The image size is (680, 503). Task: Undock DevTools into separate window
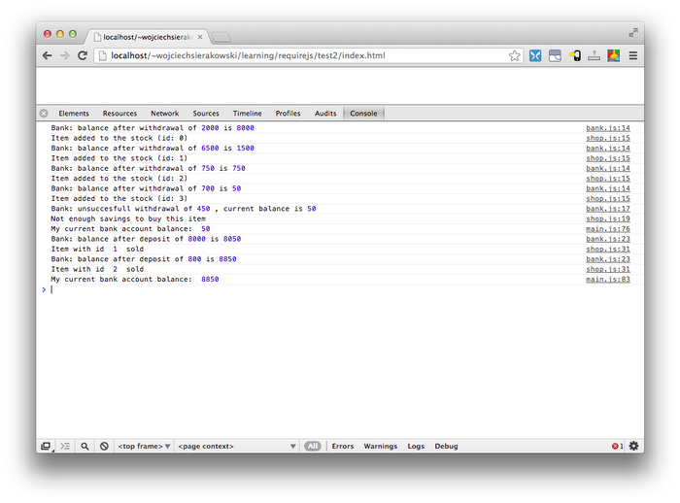point(46,446)
